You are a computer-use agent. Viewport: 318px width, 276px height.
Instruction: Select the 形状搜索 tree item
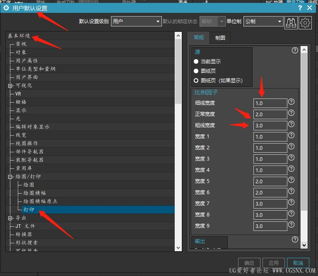tap(27, 242)
